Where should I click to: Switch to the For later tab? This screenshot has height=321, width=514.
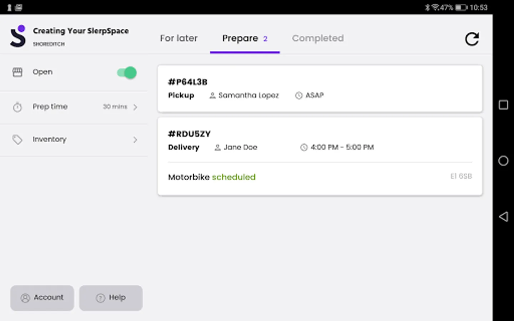click(x=178, y=38)
